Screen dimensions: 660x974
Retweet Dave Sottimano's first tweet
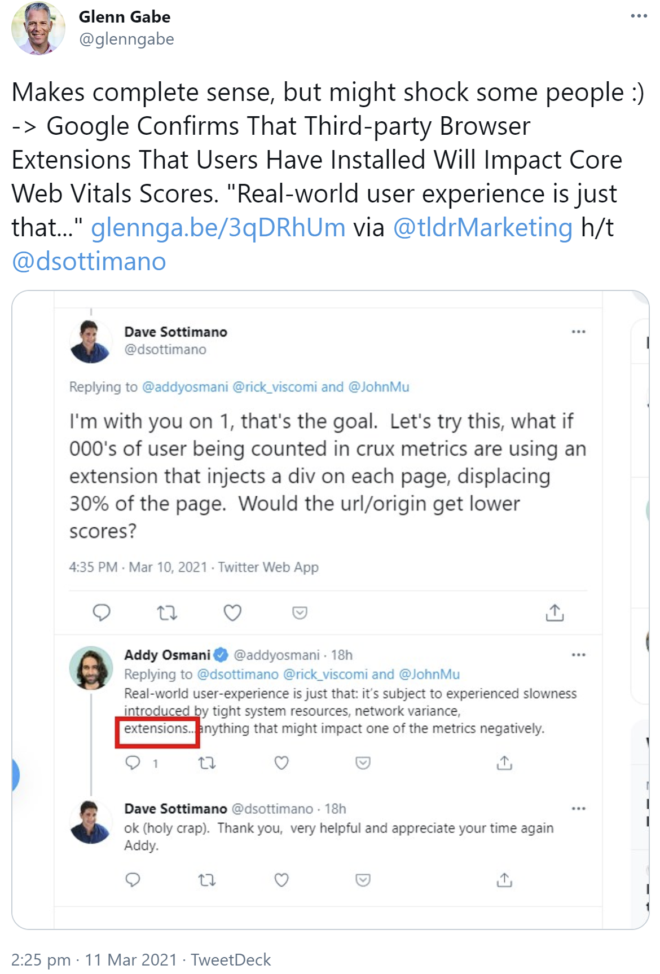pyautogui.click(x=169, y=612)
